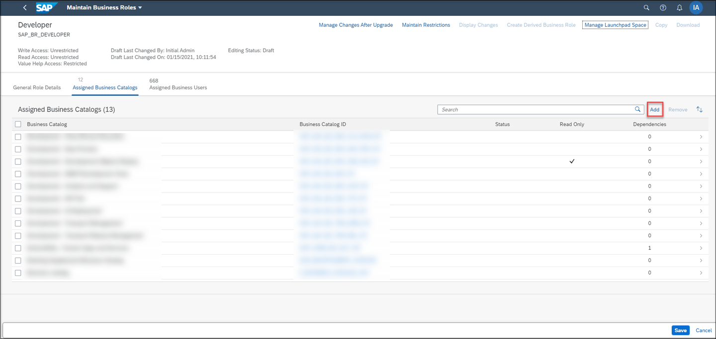Click the Draft Last Changed On date text
This screenshot has width=716, height=339.
pyautogui.click(x=164, y=57)
